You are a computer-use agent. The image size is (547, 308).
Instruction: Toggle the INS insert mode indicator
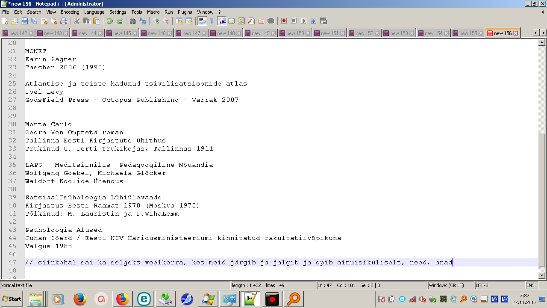point(531,285)
